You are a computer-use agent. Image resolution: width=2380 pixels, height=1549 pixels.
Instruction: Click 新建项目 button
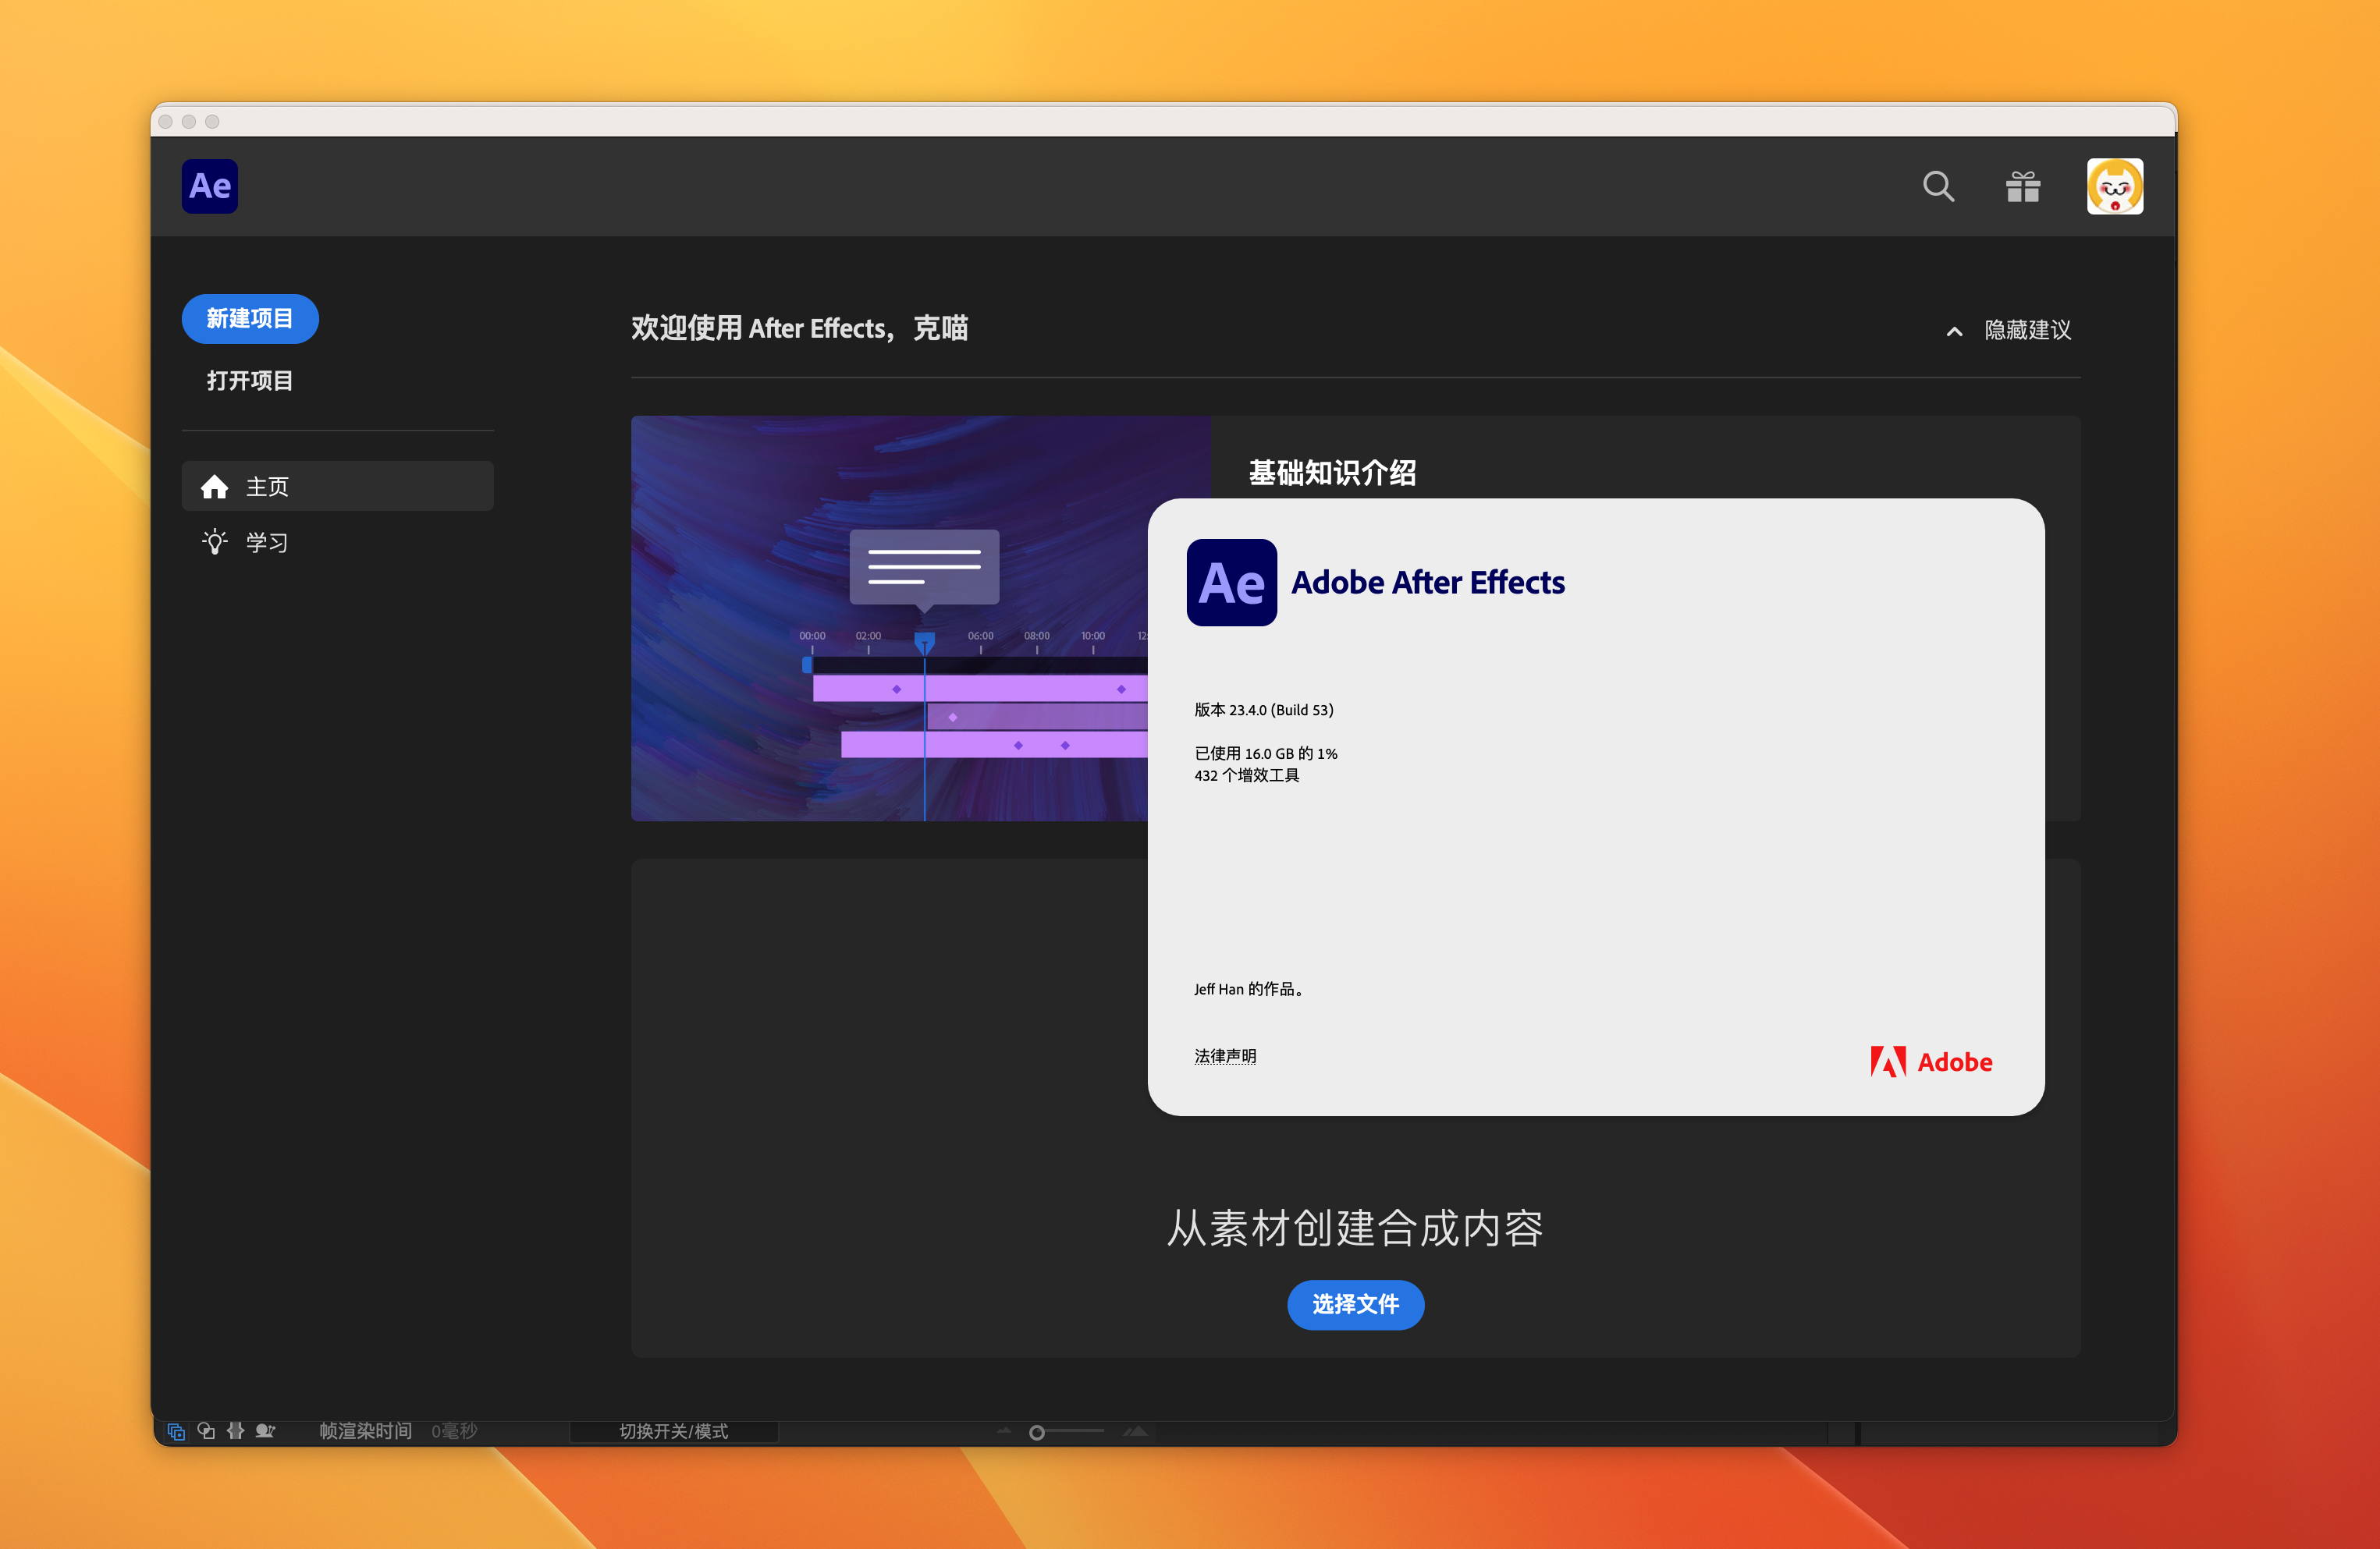tap(250, 319)
